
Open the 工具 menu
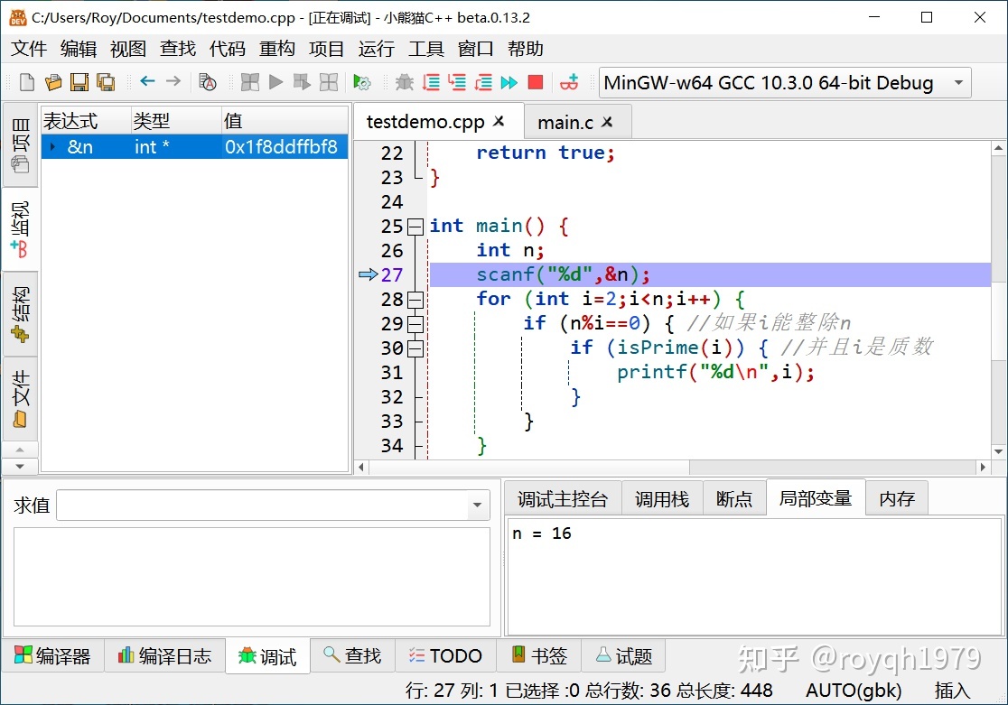click(425, 49)
